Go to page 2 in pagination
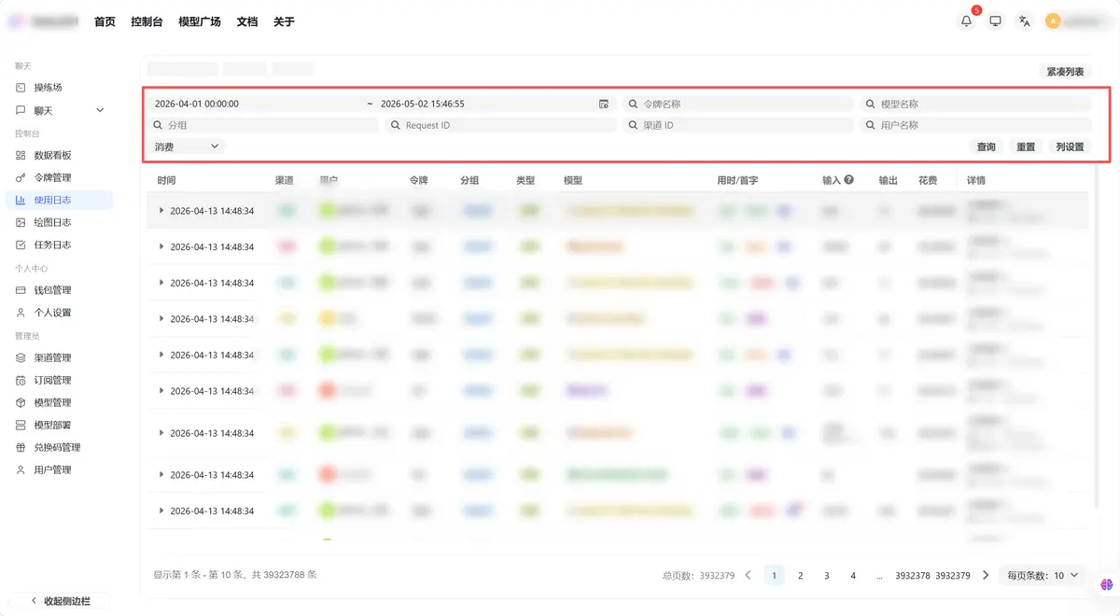The width and height of the screenshot is (1120, 616). coord(800,576)
